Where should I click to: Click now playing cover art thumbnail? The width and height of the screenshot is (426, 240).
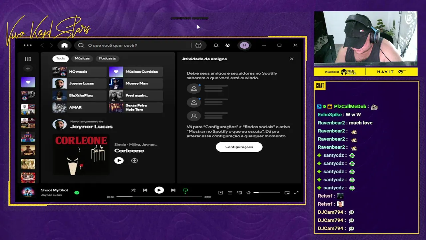point(28,192)
